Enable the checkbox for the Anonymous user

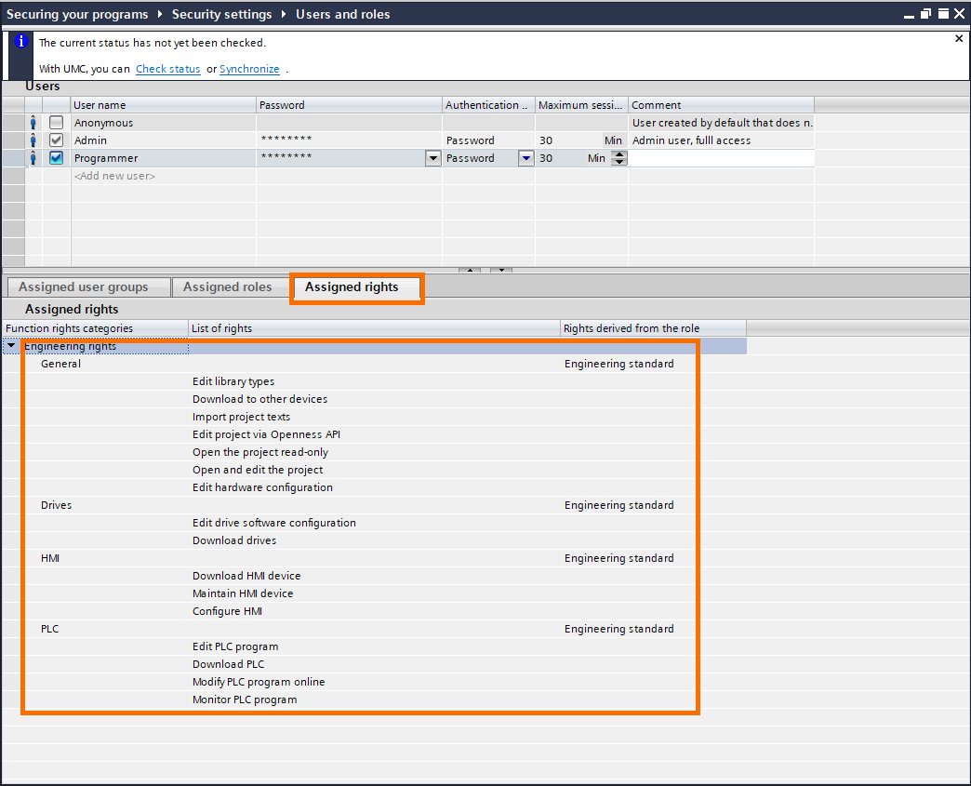coord(56,122)
